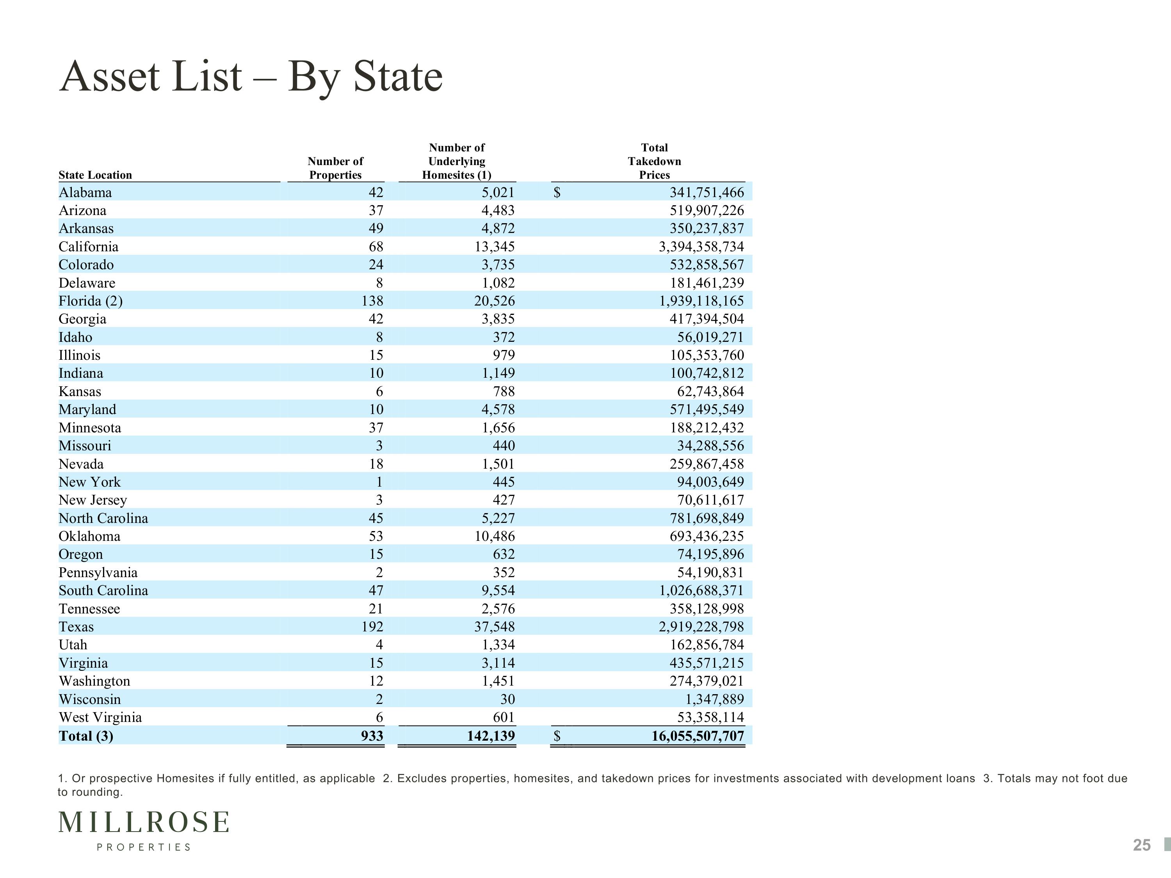Screen dimensions: 1171x878
Task: Click the total properties count 933
Action: (x=372, y=736)
